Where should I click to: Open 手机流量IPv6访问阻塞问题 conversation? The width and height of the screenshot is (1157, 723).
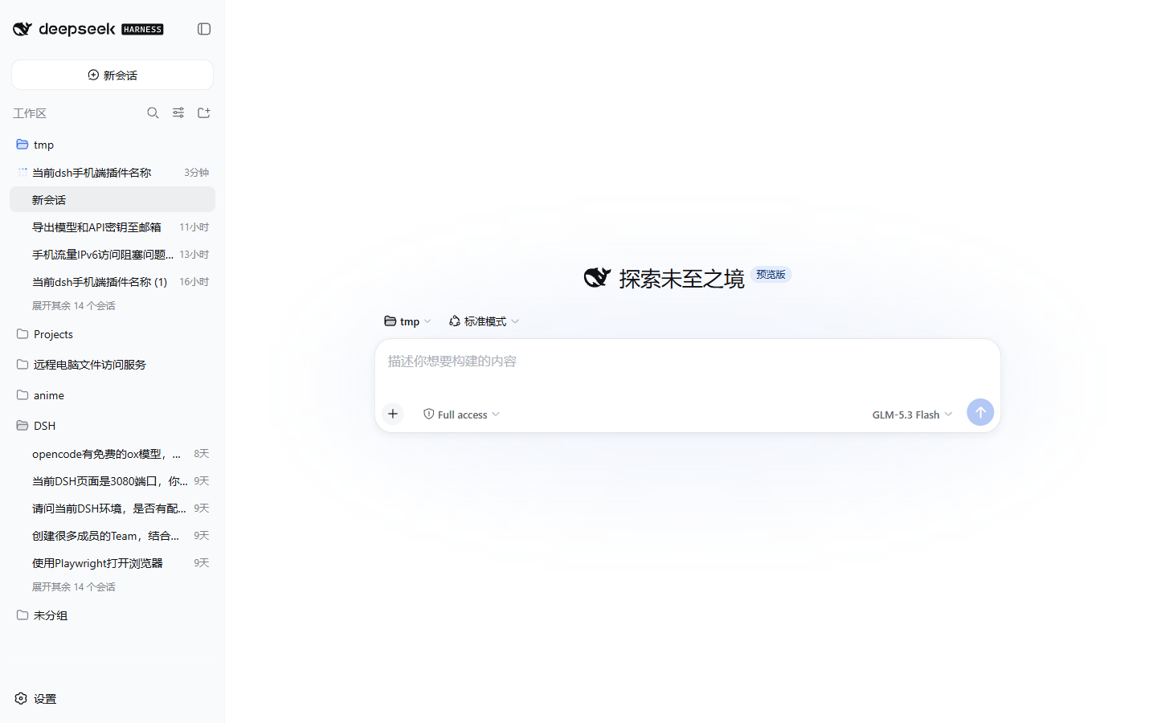click(112, 255)
